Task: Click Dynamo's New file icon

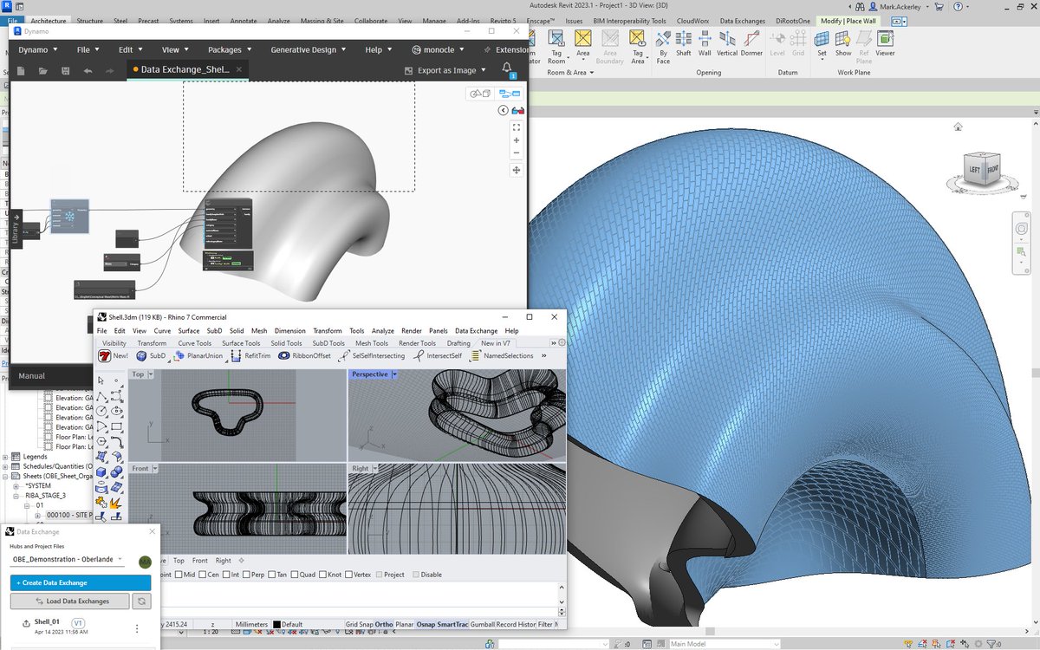Action: 21,70
